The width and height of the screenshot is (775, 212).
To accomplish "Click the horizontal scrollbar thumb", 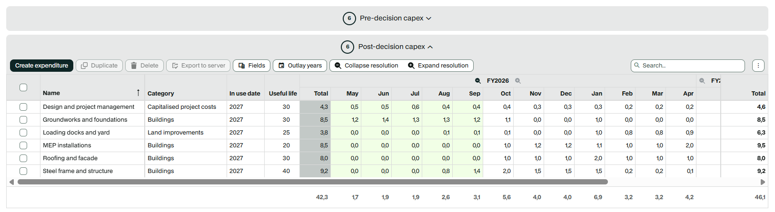I will point(312,182).
